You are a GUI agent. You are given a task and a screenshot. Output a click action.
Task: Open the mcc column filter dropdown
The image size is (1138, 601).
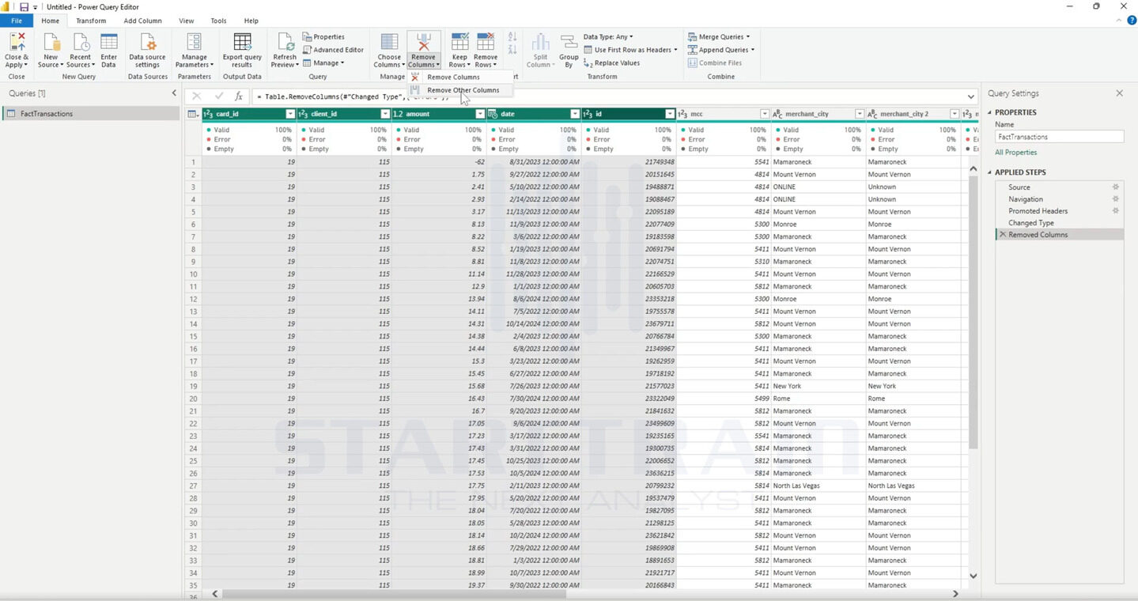pyautogui.click(x=765, y=114)
